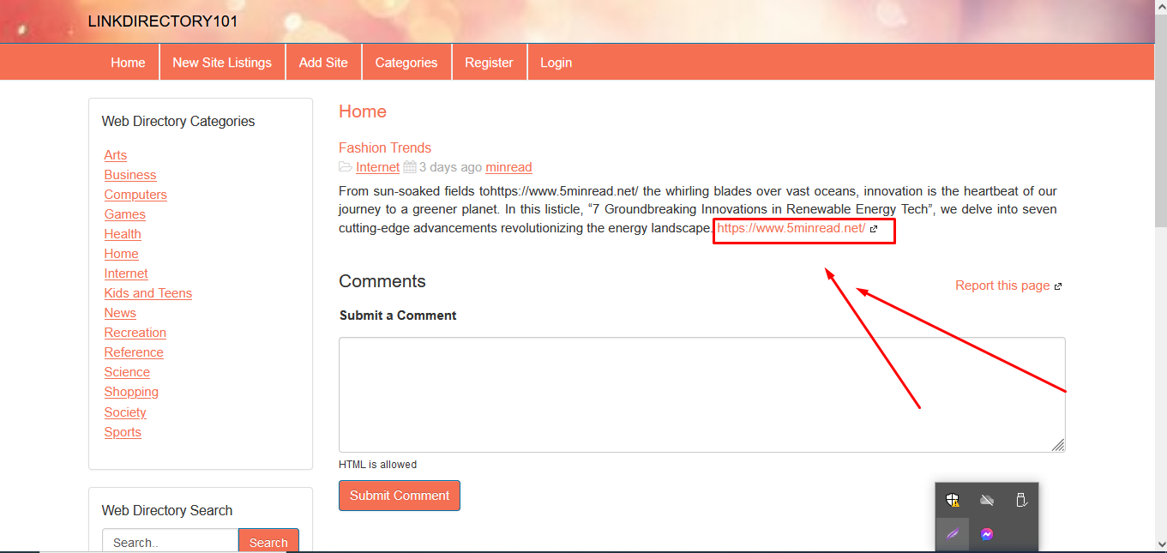This screenshot has width=1167, height=553.
Task: Click the folder icon beside Internet category
Action: click(x=345, y=167)
